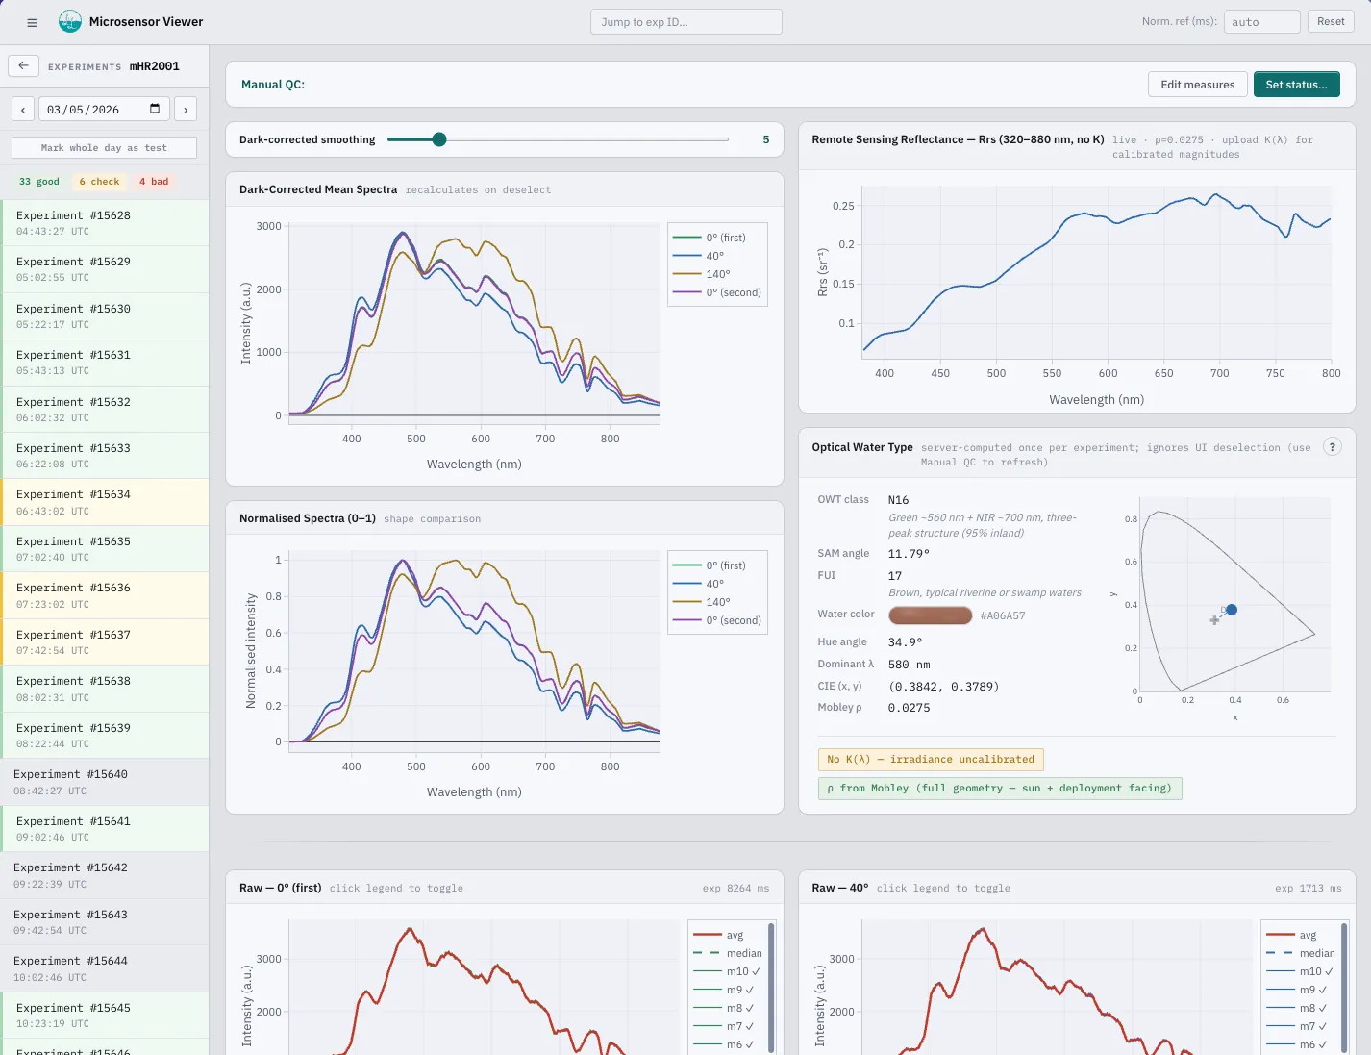The image size is (1371, 1055).
Task: Toggle m7 measurement in Raw 0° (first) legend
Action: [727, 1026]
